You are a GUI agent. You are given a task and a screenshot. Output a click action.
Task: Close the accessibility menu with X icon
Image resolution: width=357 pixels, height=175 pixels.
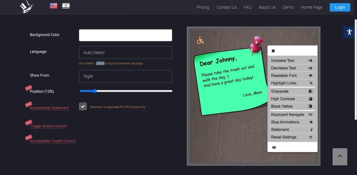(x=273, y=51)
